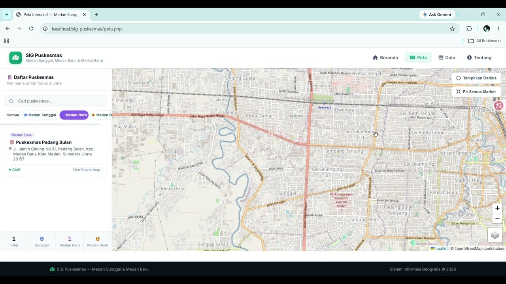Zoom in with the plus button
The image size is (506, 284).
pyautogui.click(x=497, y=208)
